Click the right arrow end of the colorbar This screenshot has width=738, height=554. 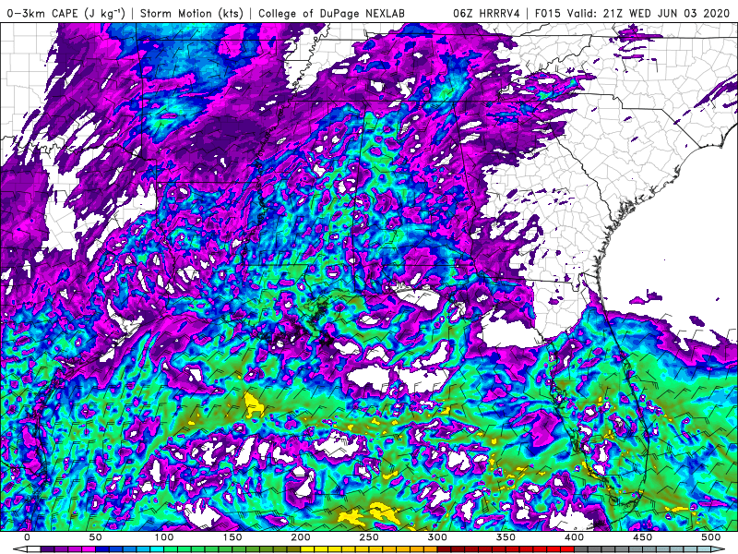718,549
